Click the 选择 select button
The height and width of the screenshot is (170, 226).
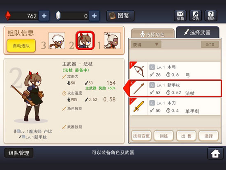point(209,136)
